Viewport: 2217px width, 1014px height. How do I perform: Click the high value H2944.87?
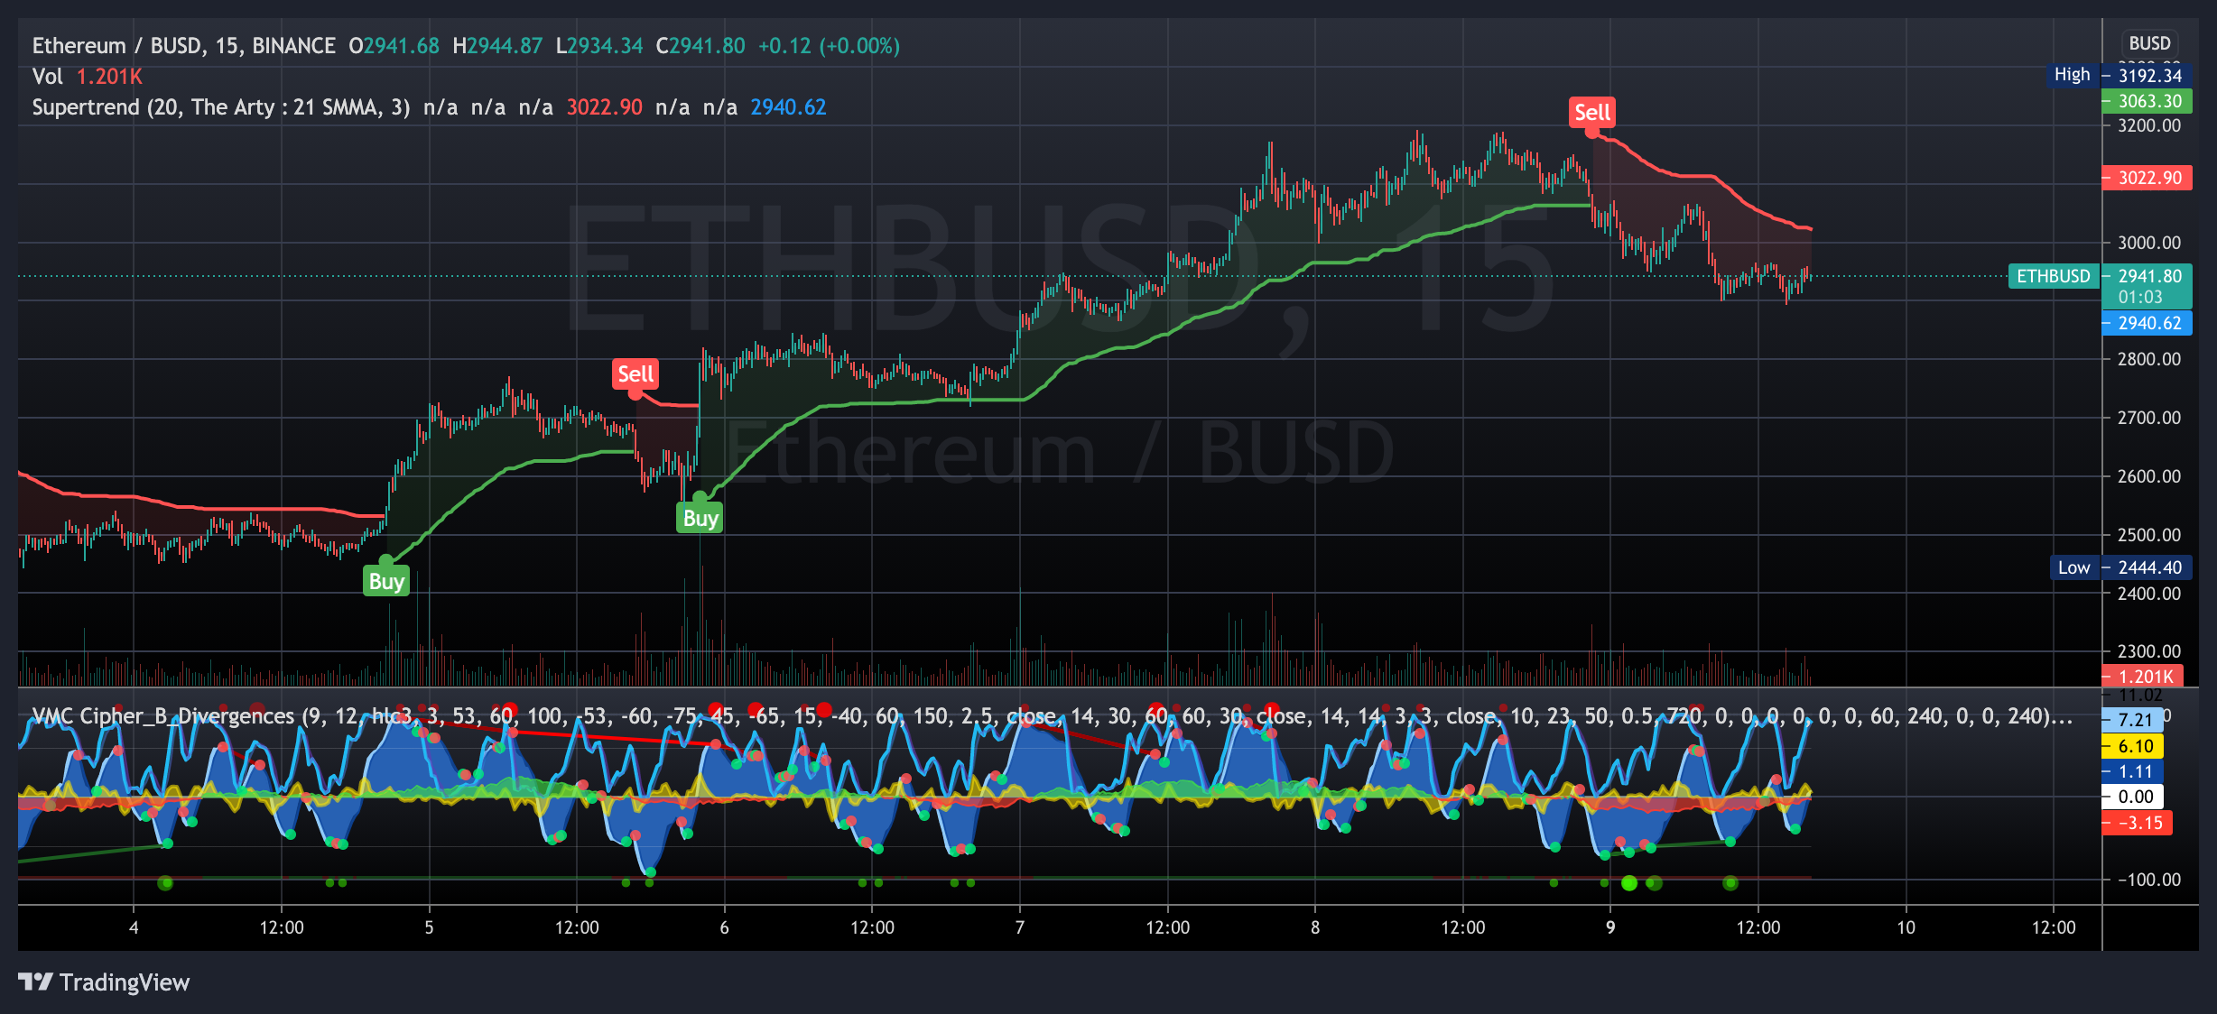(497, 46)
